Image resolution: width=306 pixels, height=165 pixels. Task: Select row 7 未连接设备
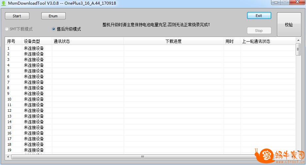coord(150,82)
